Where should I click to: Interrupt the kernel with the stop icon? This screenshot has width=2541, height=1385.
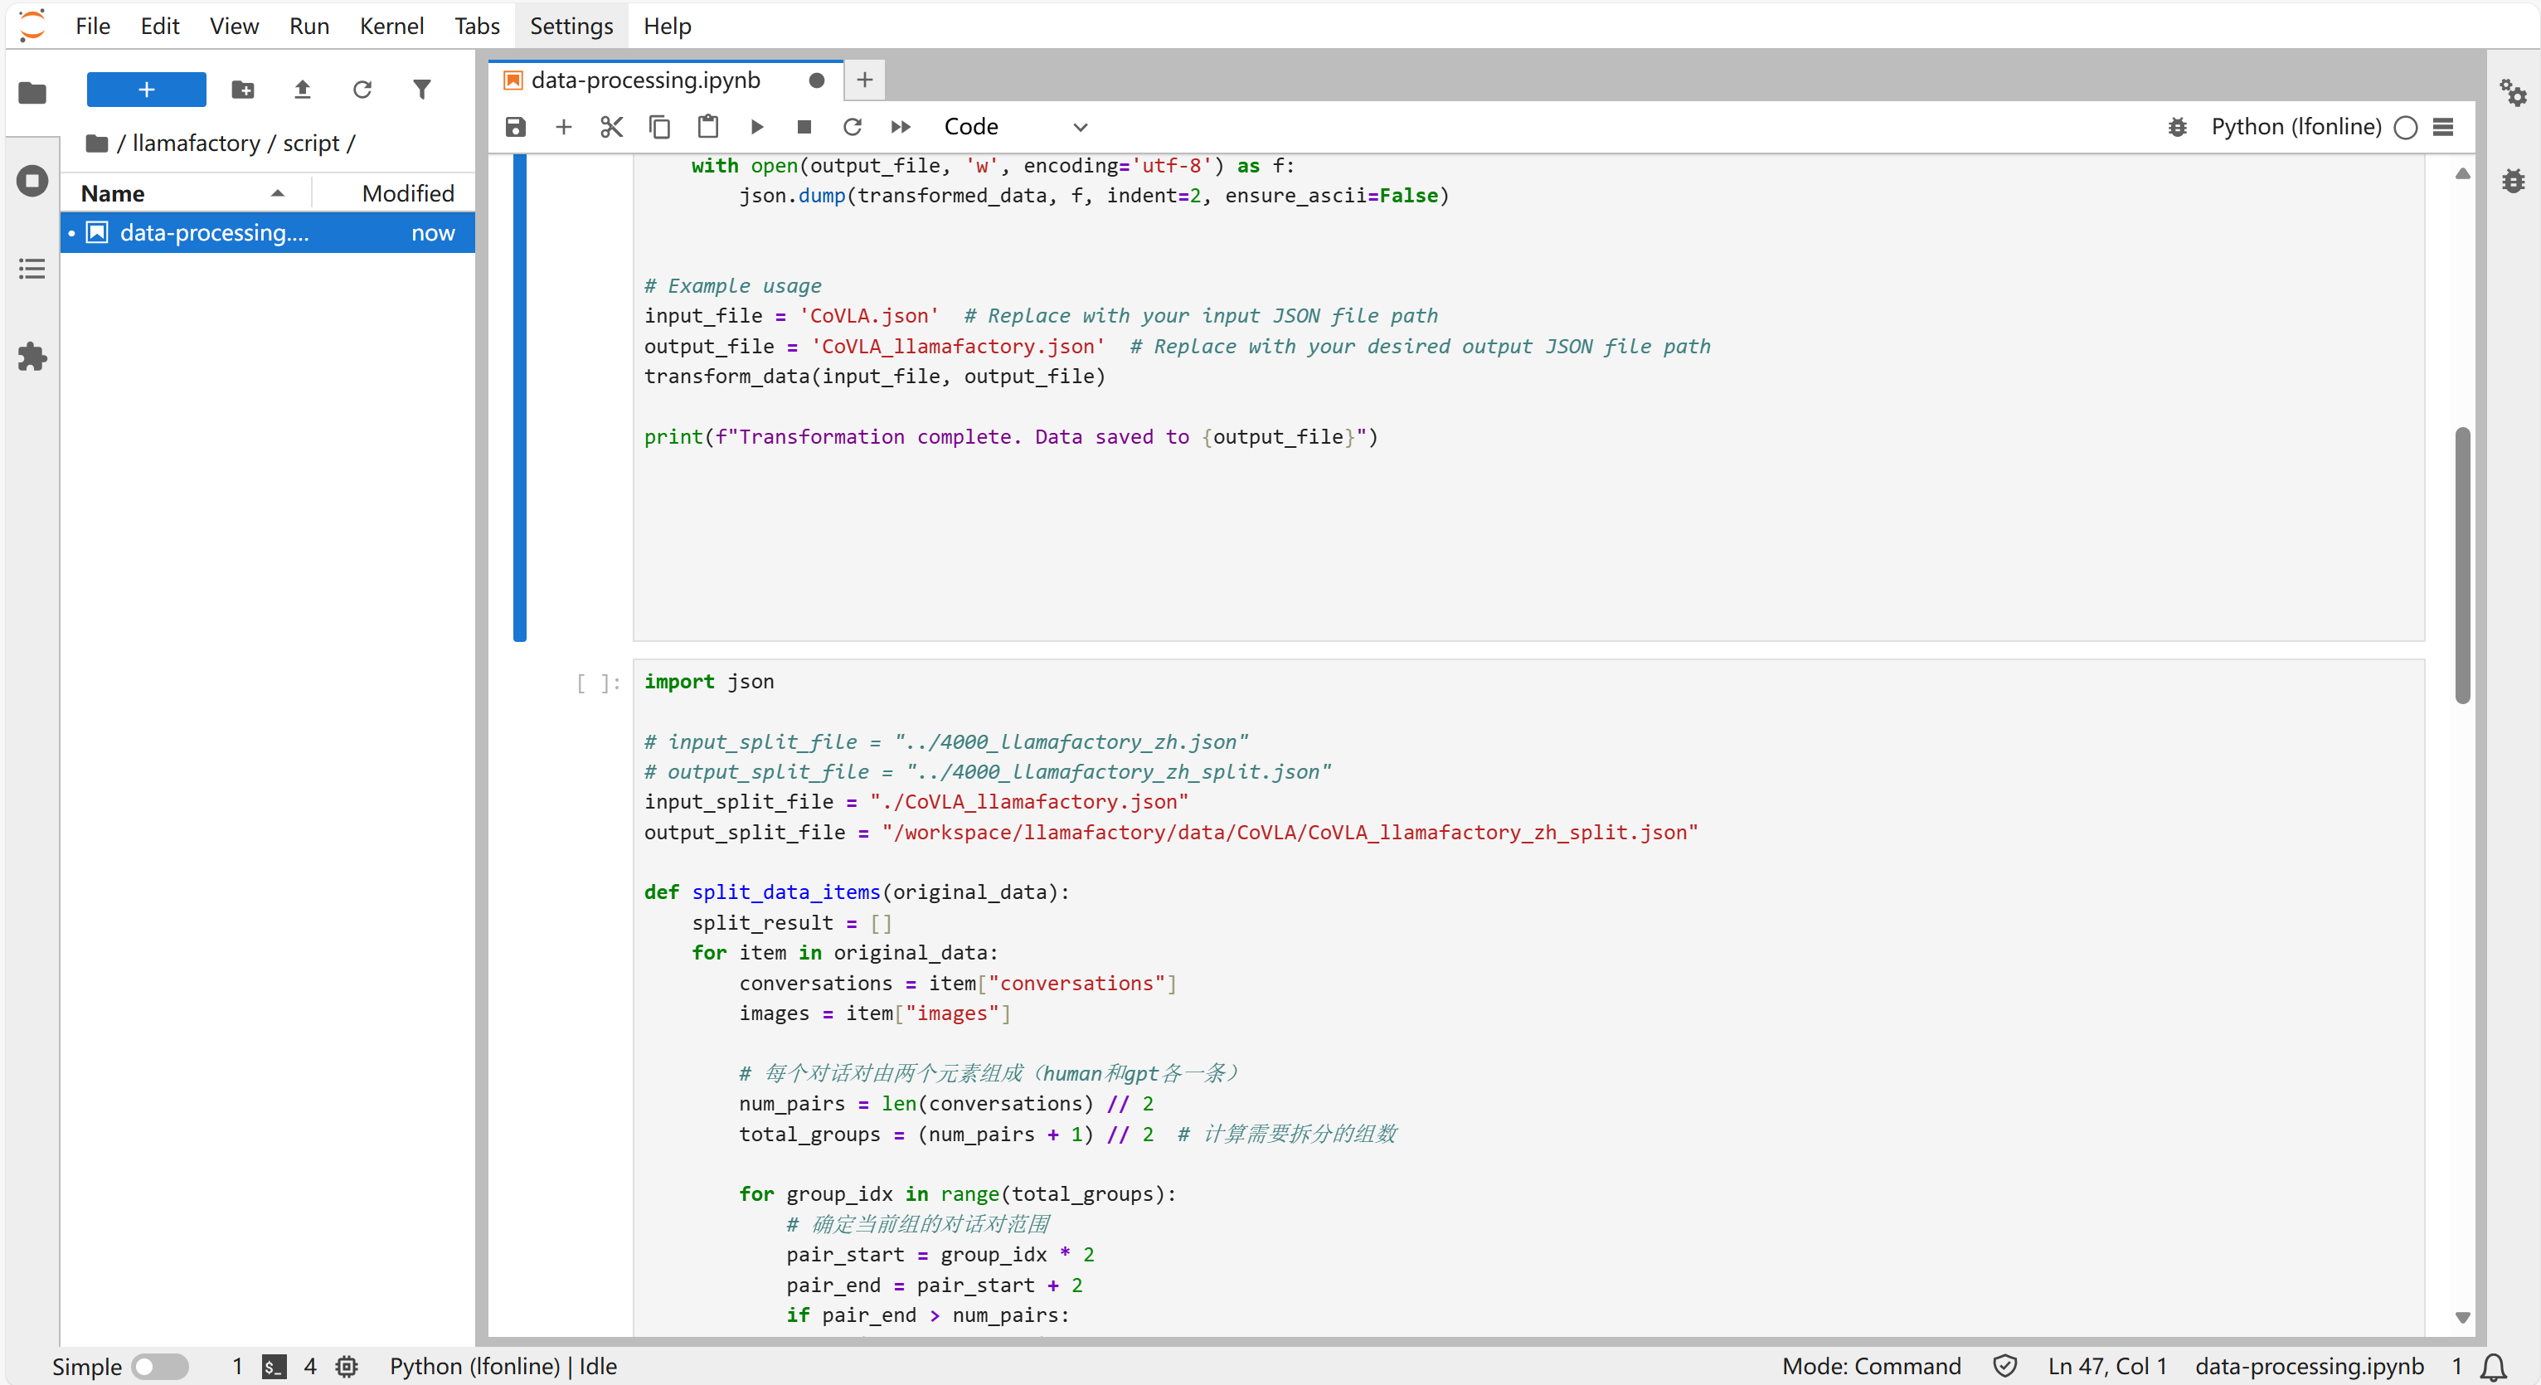[x=804, y=126]
